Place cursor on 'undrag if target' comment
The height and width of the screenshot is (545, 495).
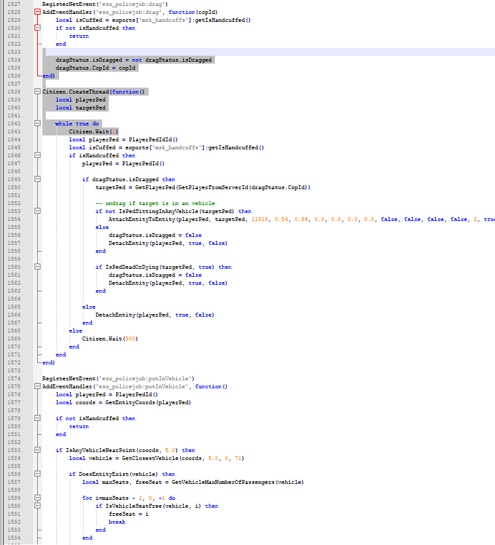tap(155, 204)
